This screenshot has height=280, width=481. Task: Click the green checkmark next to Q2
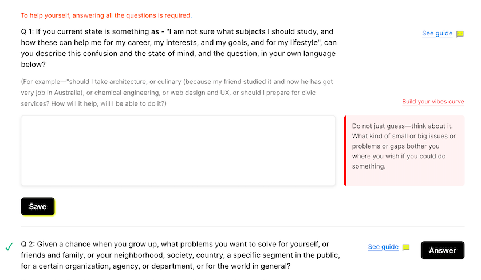point(9,246)
